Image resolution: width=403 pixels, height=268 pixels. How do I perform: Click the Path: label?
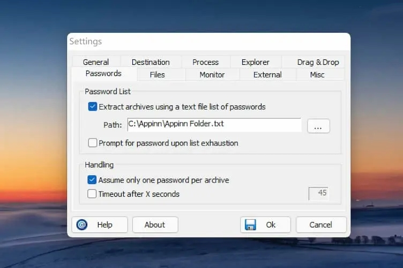click(113, 125)
